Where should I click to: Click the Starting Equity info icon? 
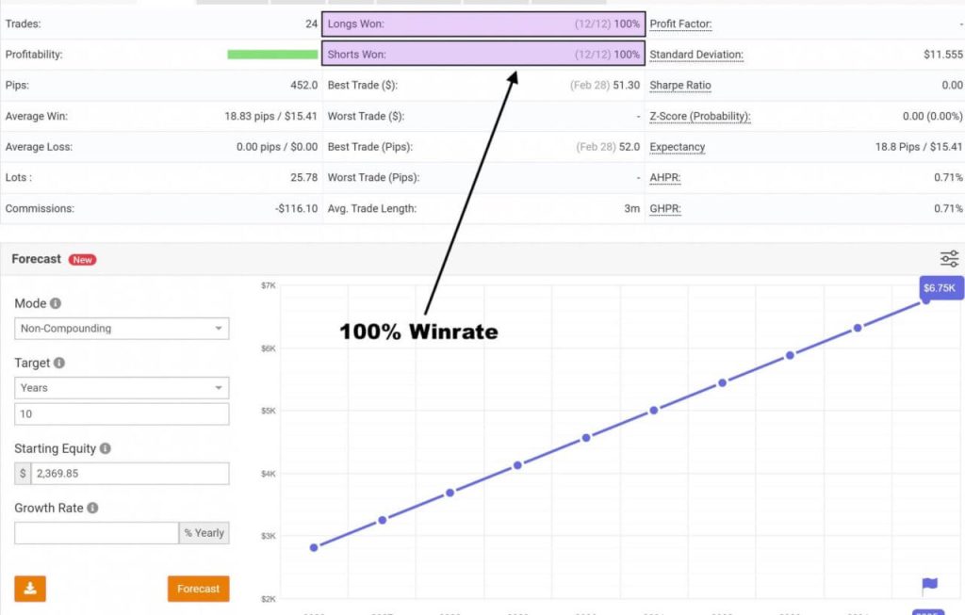tap(106, 449)
